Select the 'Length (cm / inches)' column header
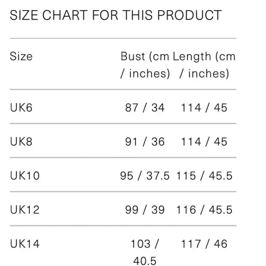The image size is (266, 266). [x=204, y=65]
